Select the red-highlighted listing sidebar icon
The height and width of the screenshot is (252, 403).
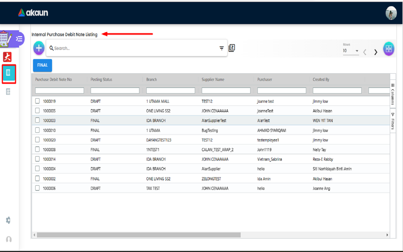point(9,73)
